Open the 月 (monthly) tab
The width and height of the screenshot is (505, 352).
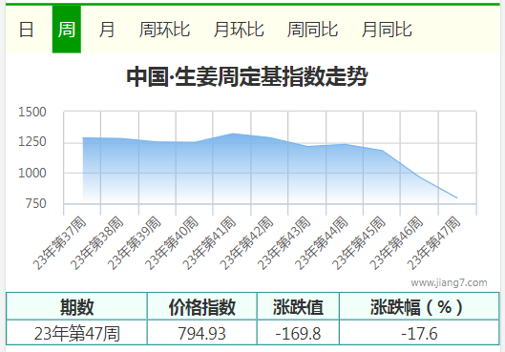[107, 30]
